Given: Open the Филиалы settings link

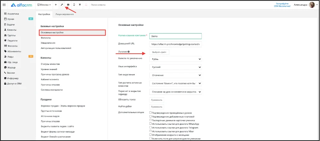Looking at the screenshot, I should (x=46, y=38).
